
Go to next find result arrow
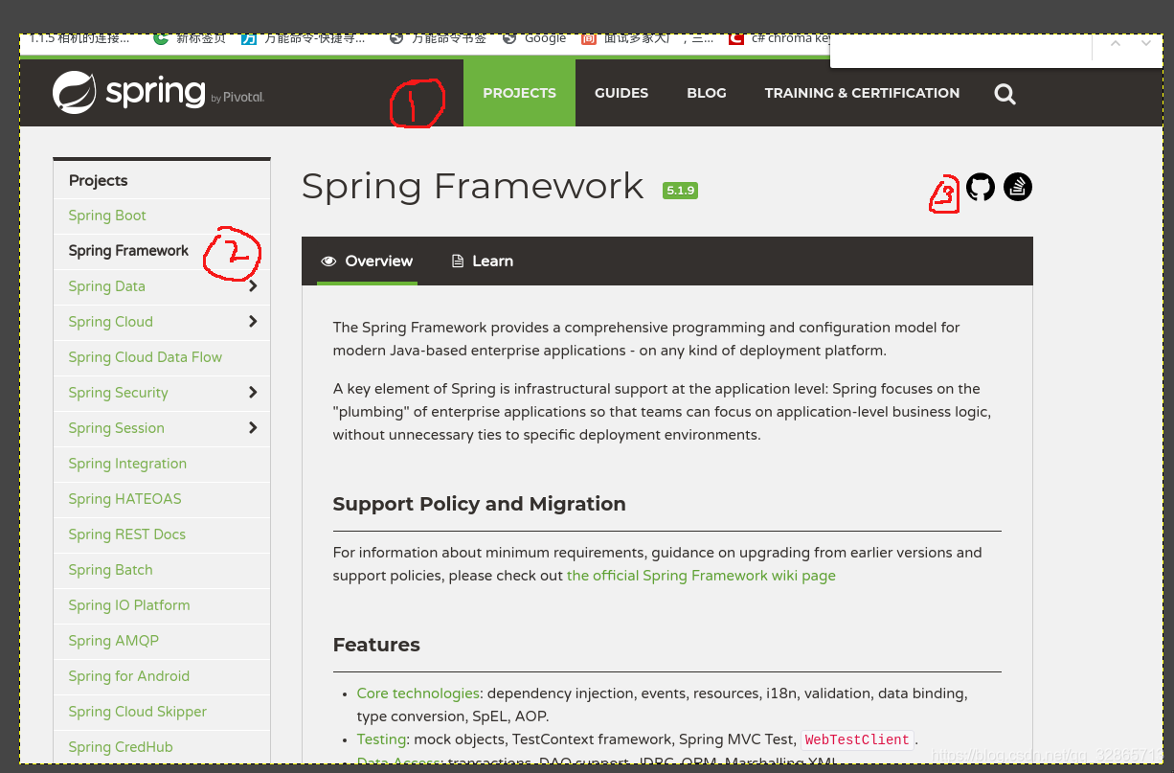[1145, 43]
